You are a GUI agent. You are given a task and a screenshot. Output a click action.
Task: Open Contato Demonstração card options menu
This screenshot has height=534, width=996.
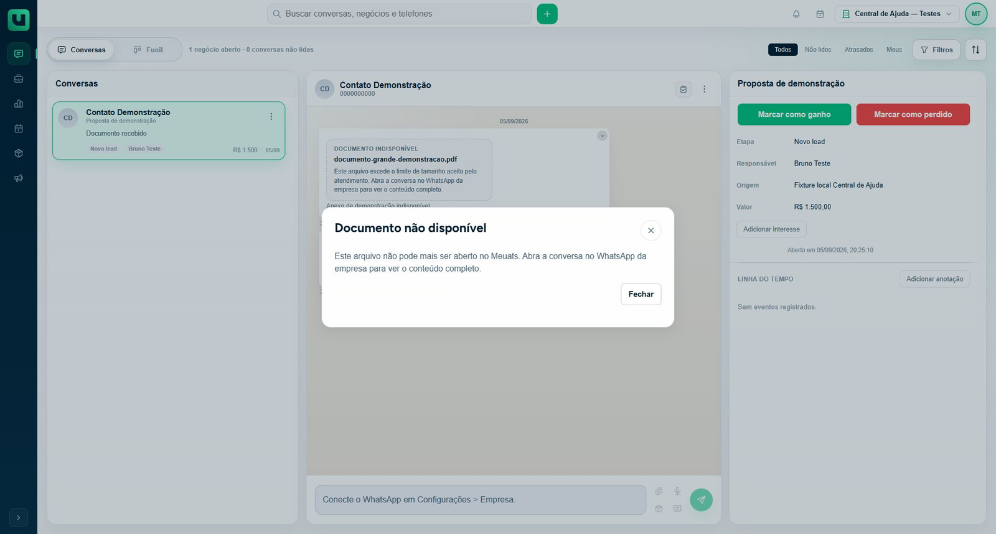(x=271, y=116)
